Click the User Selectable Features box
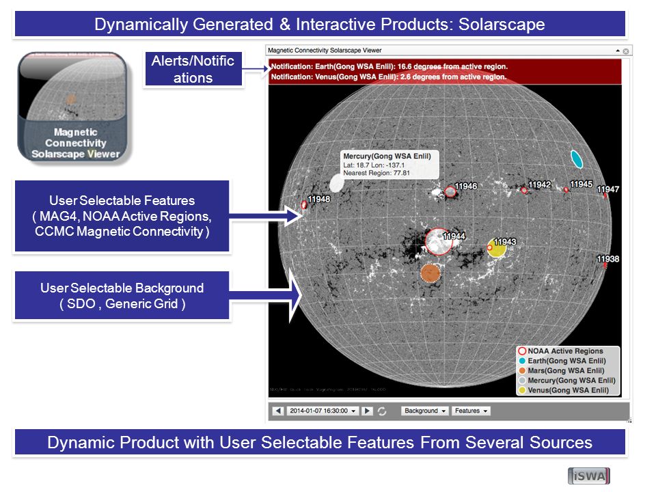 click(x=122, y=216)
